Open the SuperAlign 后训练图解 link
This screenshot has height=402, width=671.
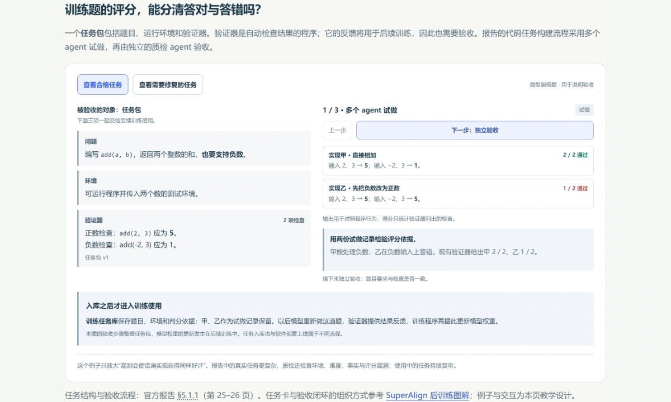coord(427,395)
